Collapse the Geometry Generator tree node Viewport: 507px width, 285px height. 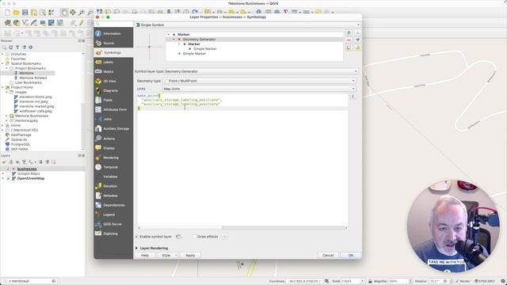click(173, 40)
